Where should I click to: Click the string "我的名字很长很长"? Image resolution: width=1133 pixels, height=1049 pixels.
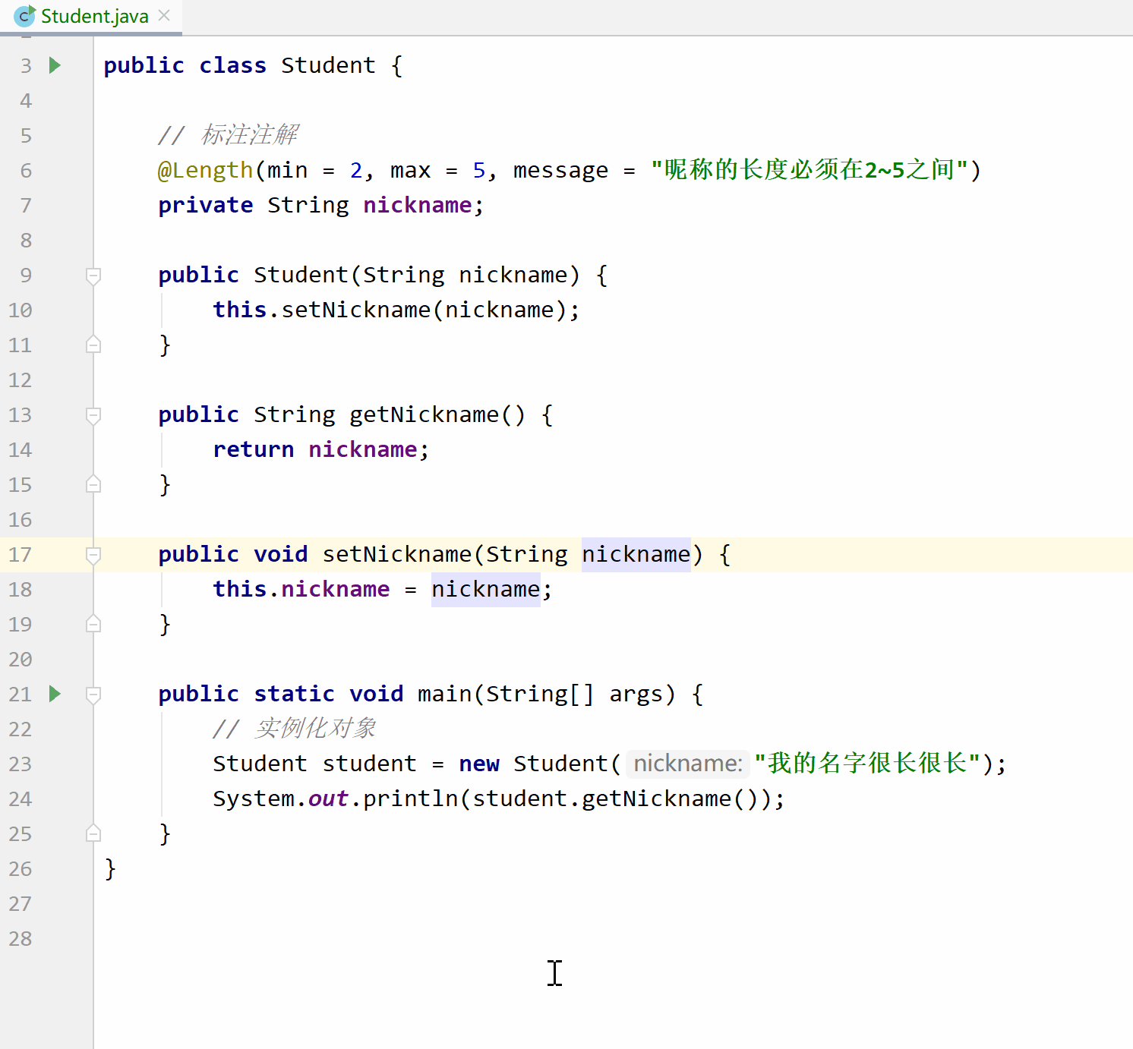pos(868,764)
